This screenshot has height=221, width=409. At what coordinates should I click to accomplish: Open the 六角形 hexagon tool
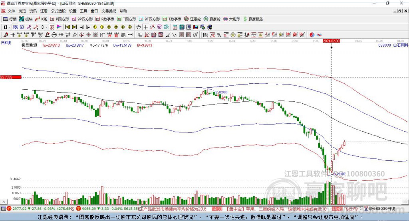(232, 19)
